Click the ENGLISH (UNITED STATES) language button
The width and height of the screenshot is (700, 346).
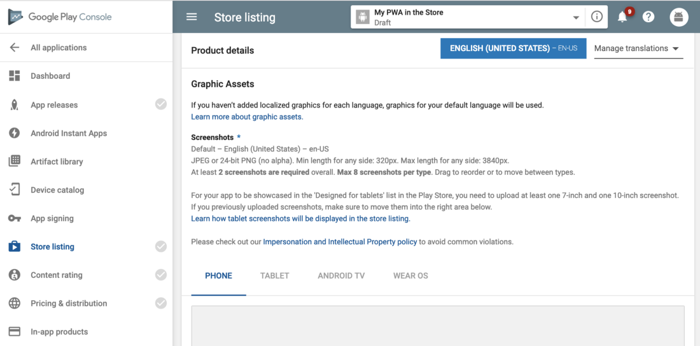pyautogui.click(x=513, y=48)
